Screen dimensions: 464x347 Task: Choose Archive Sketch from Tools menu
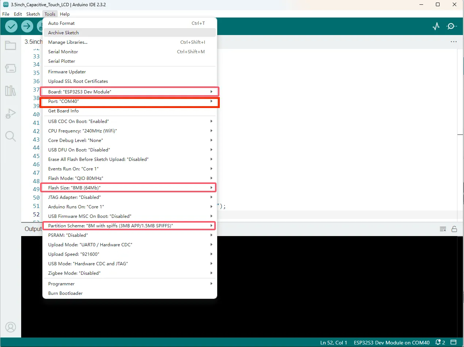click(x=130, y=32)
